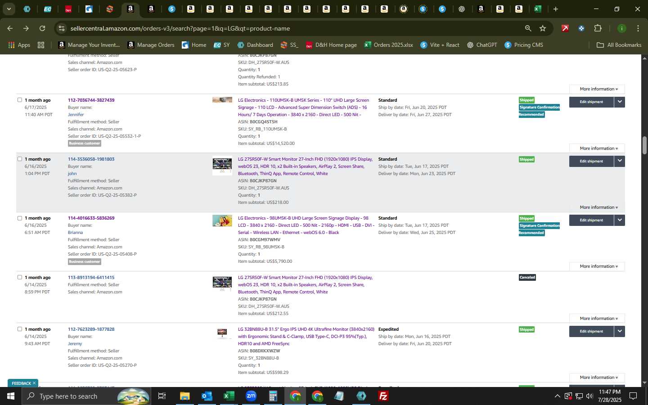Open buyer Brianna's profile link

click(x=75, y=232)
